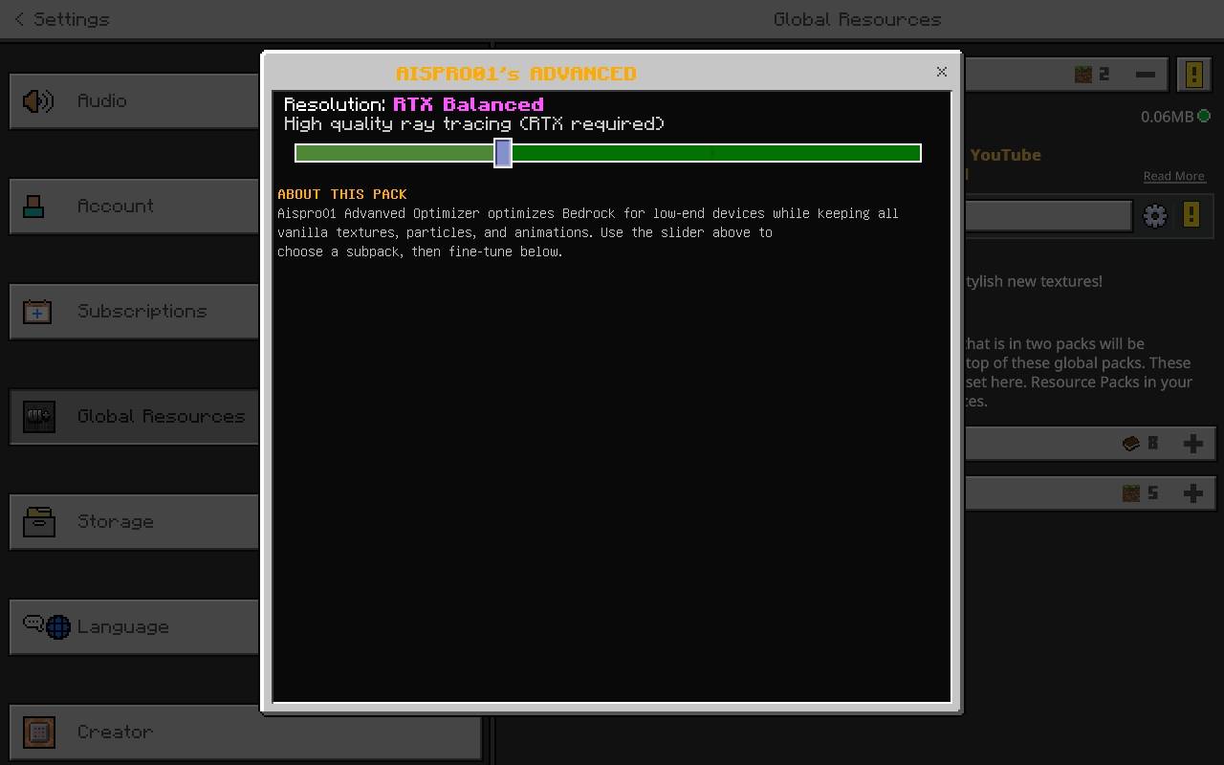Click the Language globe icon
The image size is (1224, 765).
click(58, 627)
